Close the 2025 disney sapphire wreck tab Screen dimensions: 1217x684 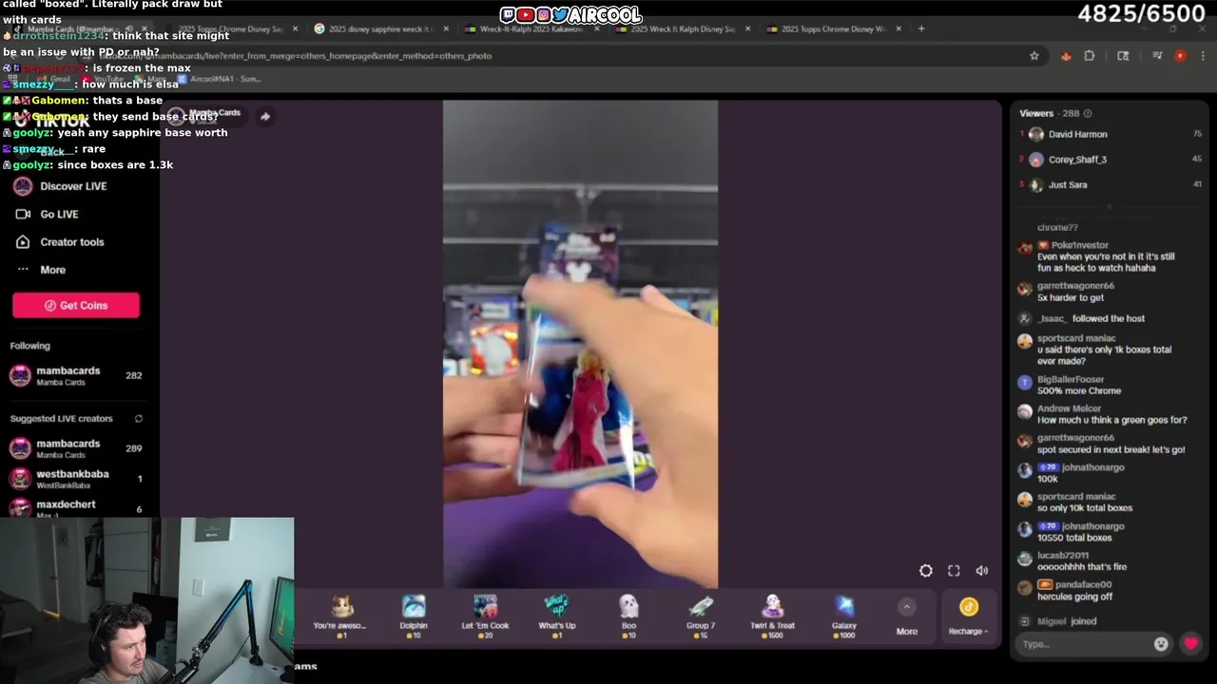tap(446, 28)
